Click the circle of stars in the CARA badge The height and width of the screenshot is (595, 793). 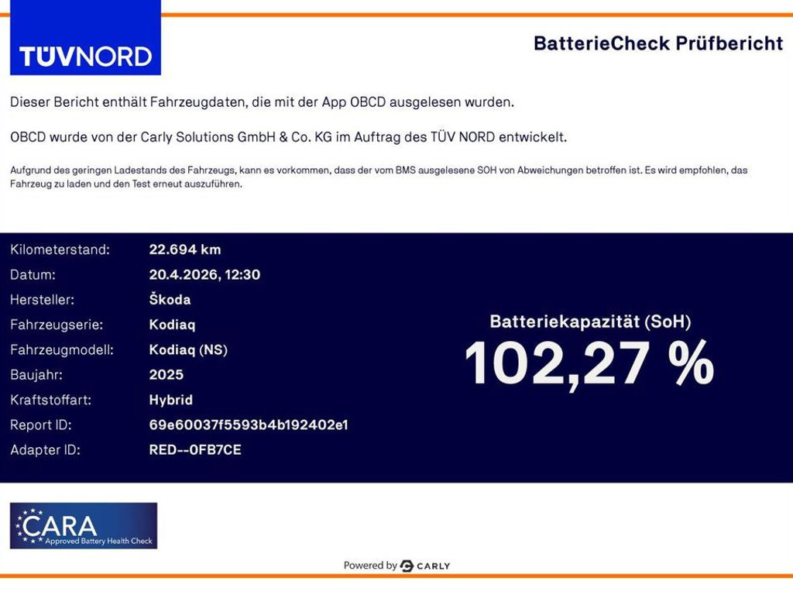click(29, 525)
